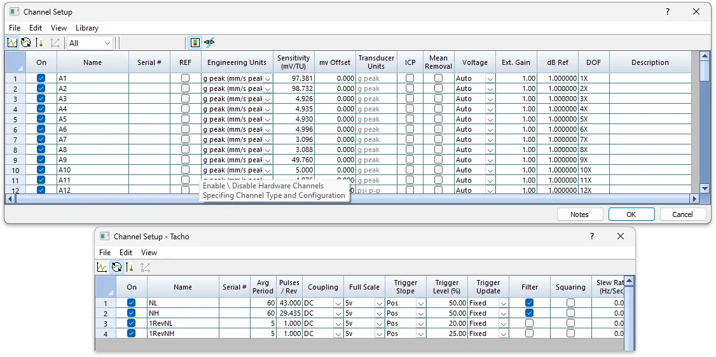Image resolution: width=716 pixels, height=357 pixels.
Task: Open Edit menu in Channel Setup window
Action: pos(36,28)
